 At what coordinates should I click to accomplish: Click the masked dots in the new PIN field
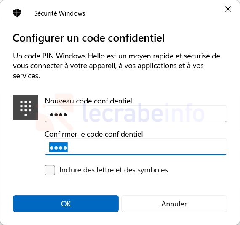tap(59, 115)
